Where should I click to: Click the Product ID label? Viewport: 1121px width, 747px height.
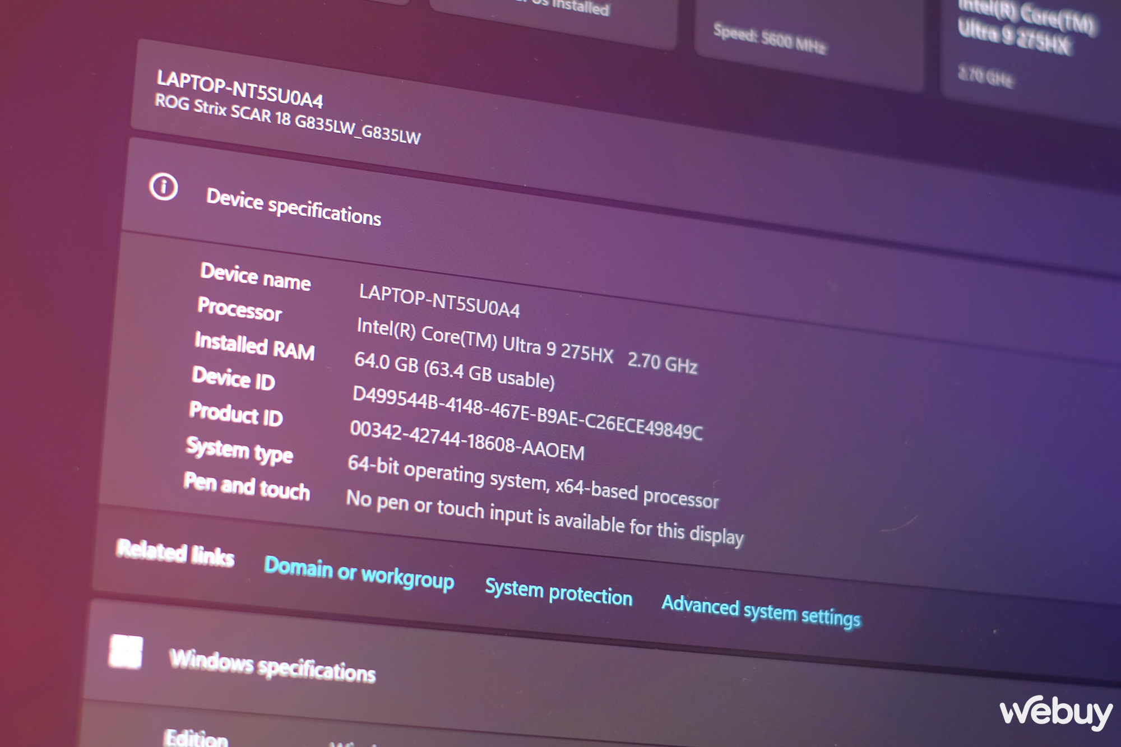(x=236, y=414)
